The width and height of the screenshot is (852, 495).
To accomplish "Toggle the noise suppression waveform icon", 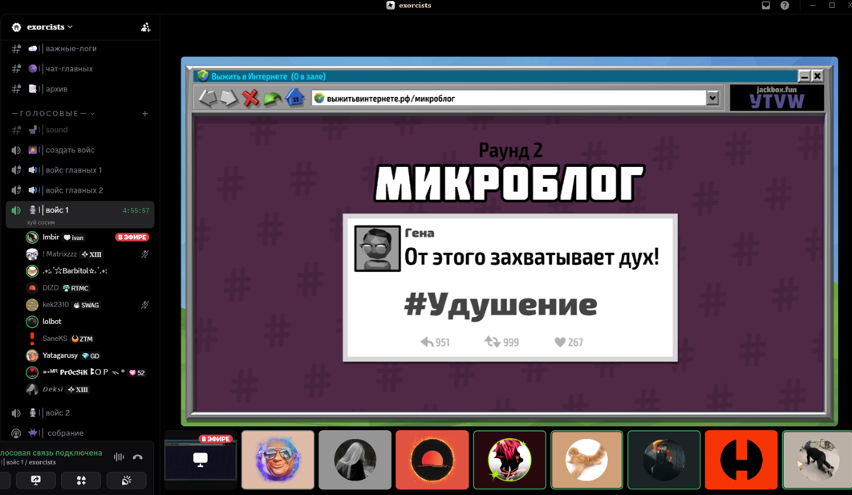I will [x=119, y=457].
